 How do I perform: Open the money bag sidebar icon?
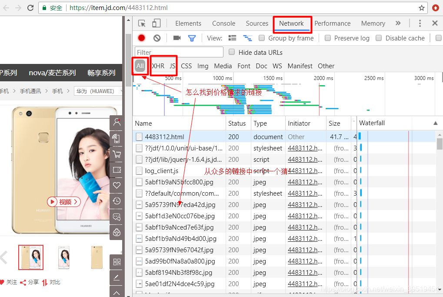pos(117,233)
